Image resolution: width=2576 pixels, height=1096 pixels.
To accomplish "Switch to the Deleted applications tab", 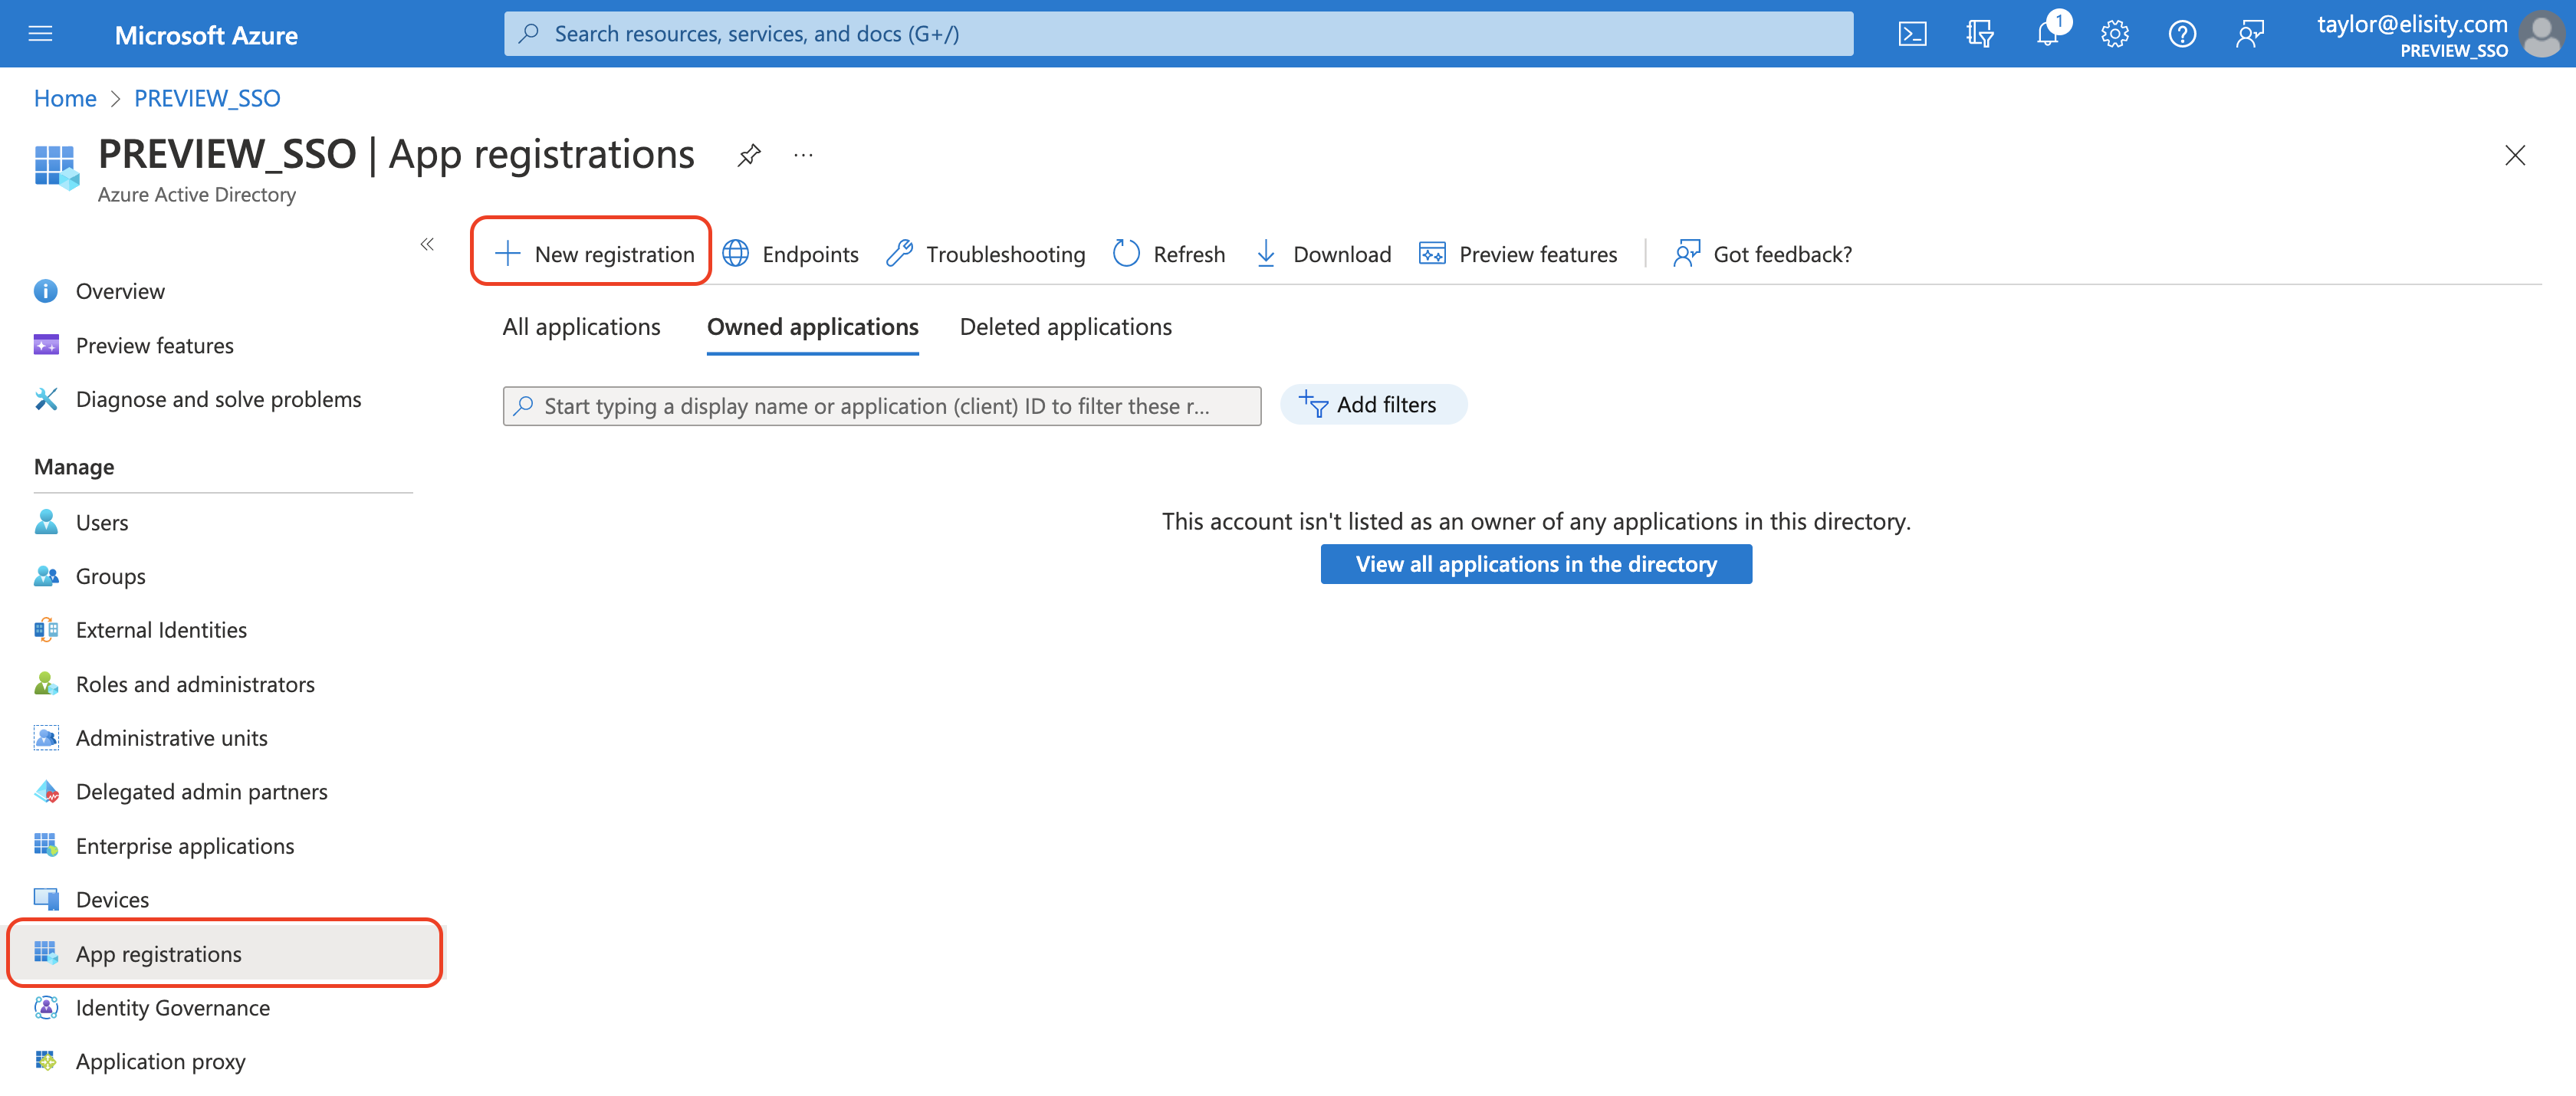I will (x=1065, y=327).
